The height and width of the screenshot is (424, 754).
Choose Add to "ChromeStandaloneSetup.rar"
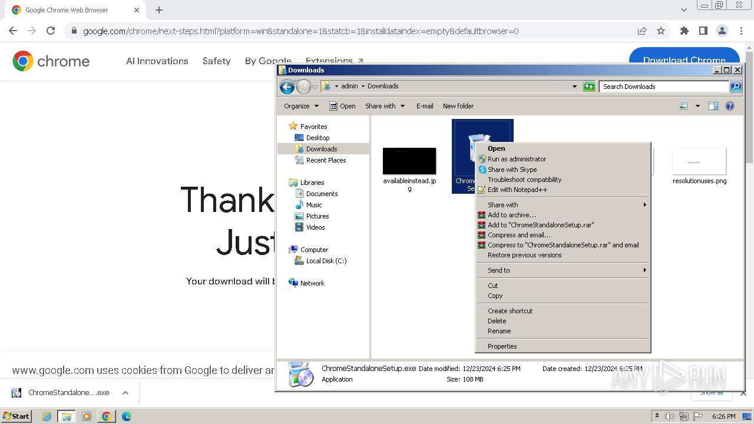563,225
